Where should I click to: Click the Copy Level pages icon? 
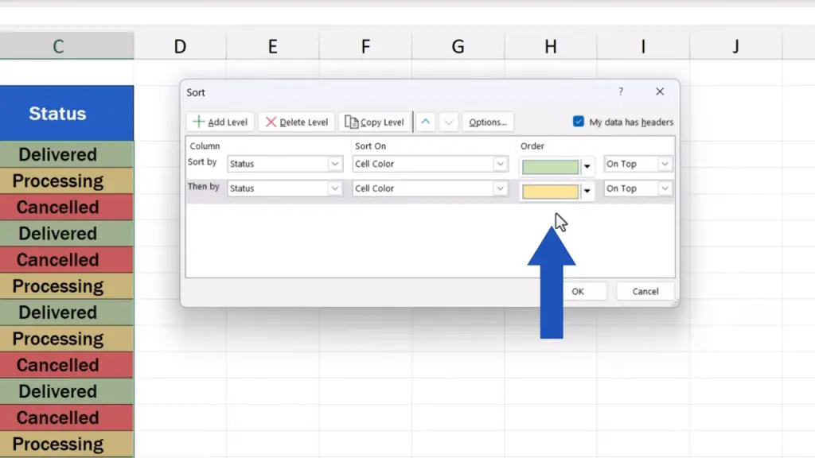coord(351,122)
